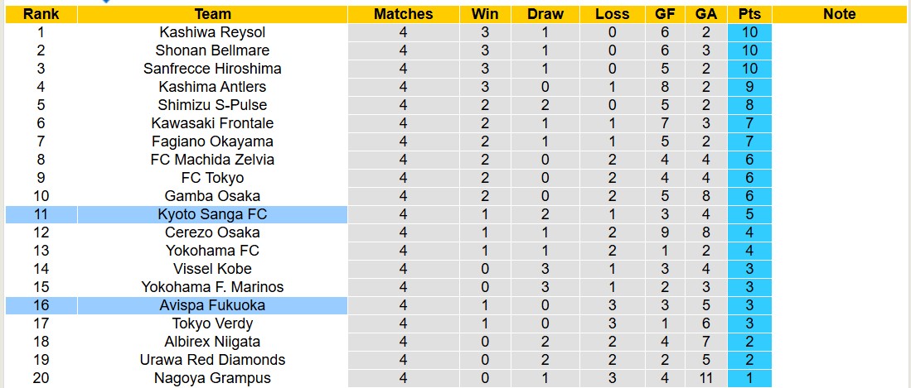Viewport: 911px width, 388px height.
Task: Select the Pts column header
Action: pyautogui.click(x=749, y=14)
